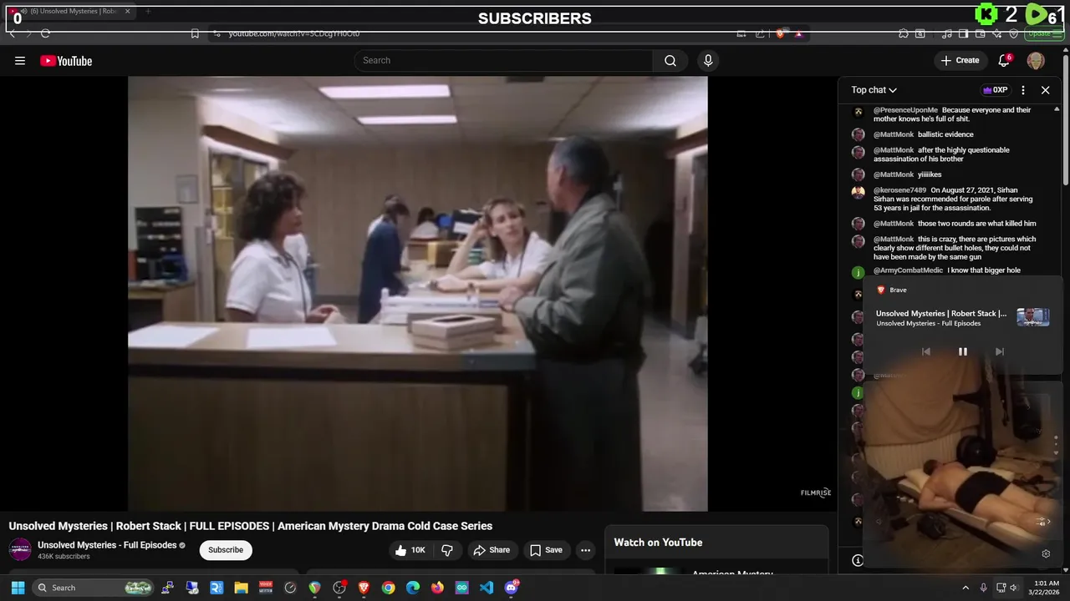Close the live chat panel
This screenshot has height=601, width=1070.
pos(1045,90)
